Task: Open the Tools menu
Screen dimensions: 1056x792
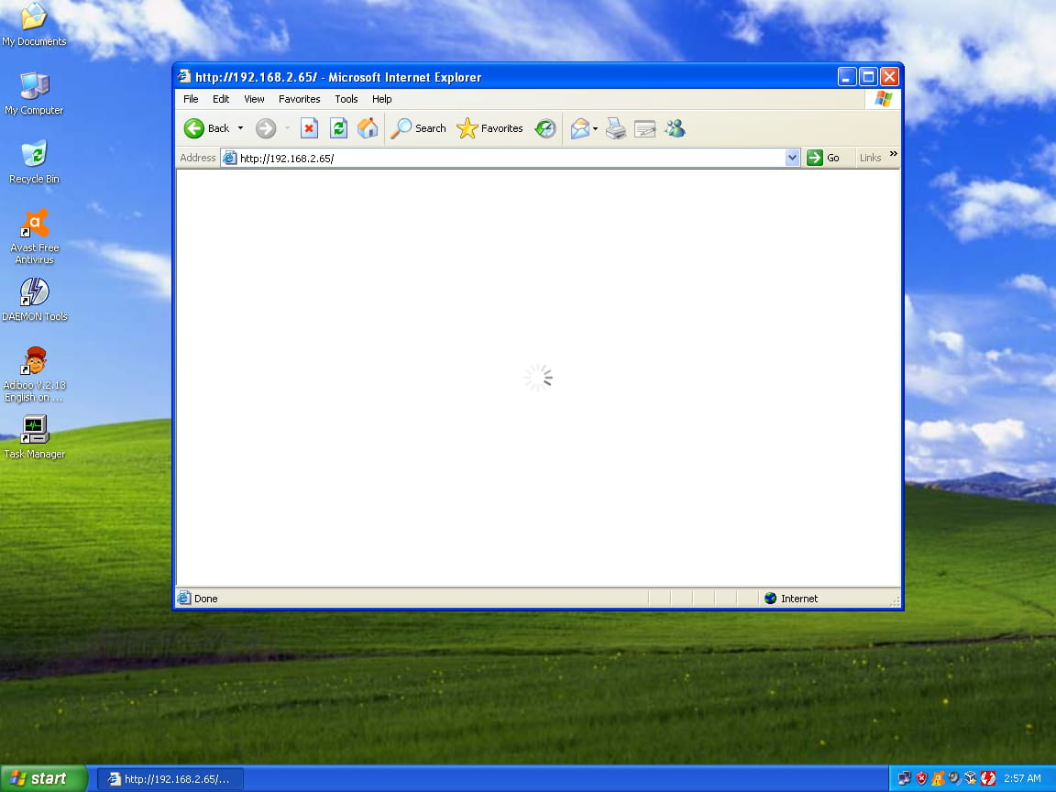Action: tap(346, 99)
